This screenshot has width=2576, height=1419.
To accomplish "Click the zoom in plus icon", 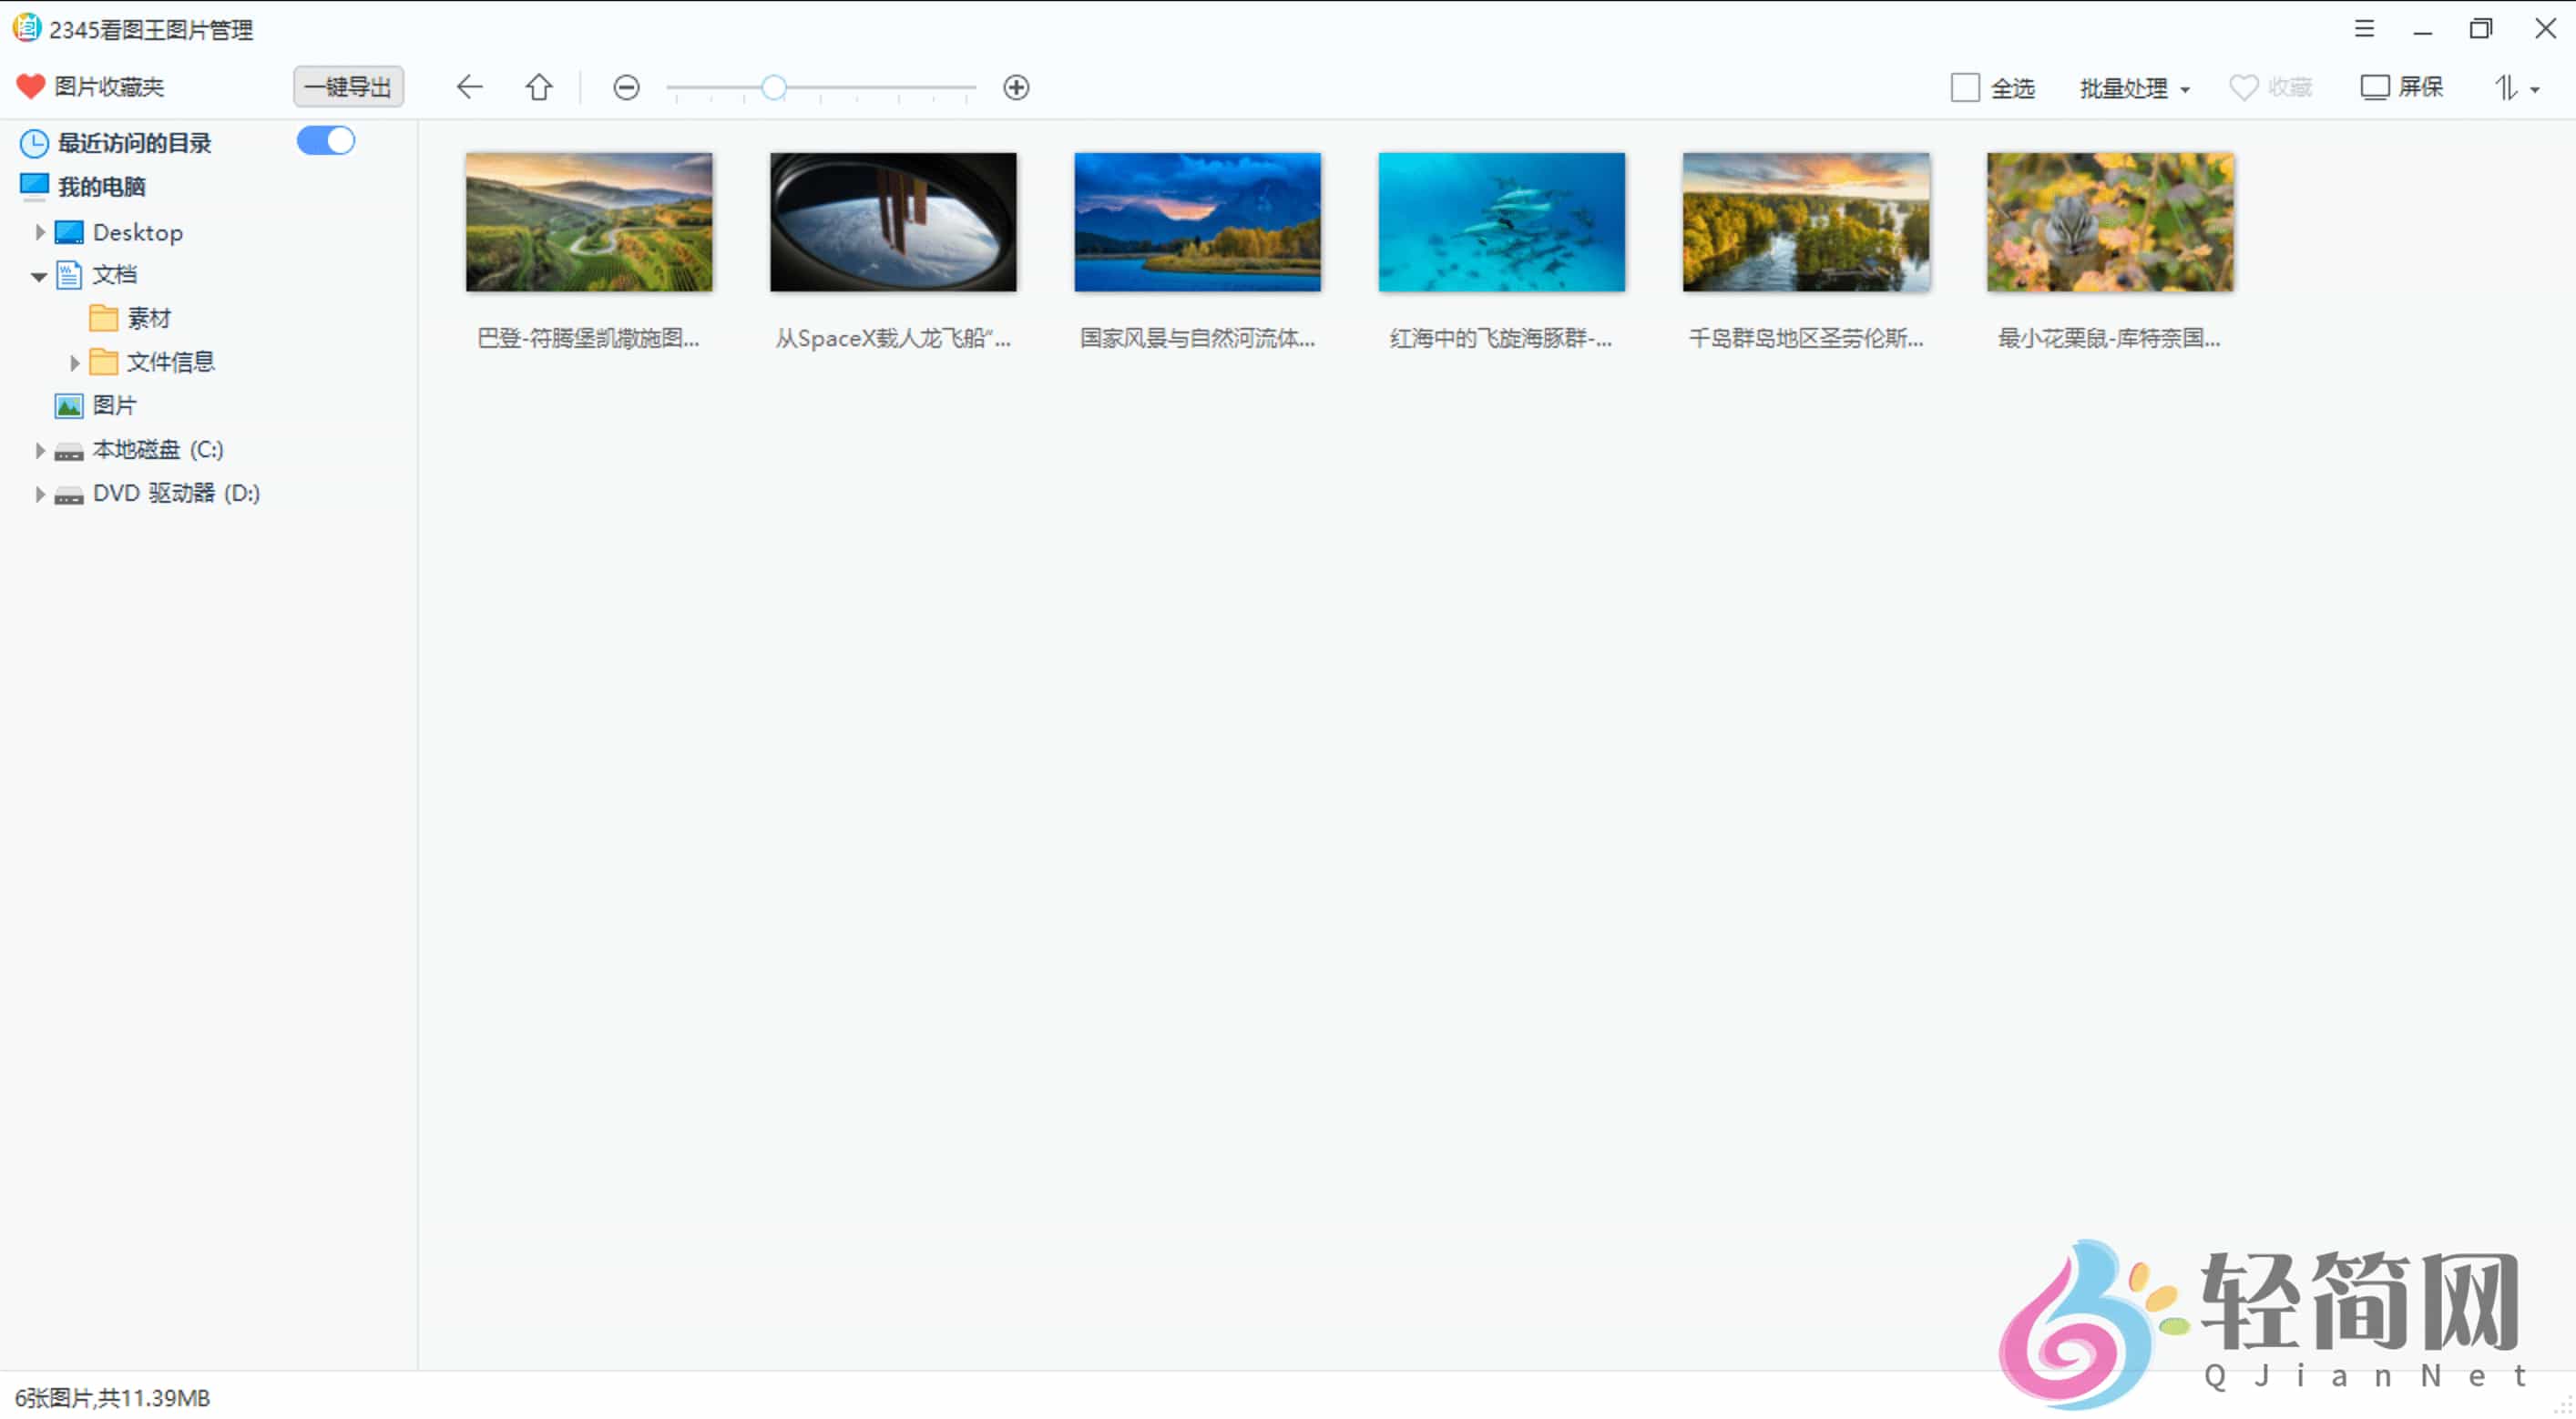I will pos(1016,88).
